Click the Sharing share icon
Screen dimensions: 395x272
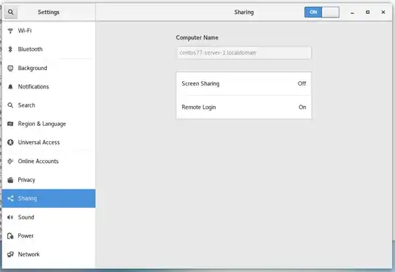pos(10,198)
